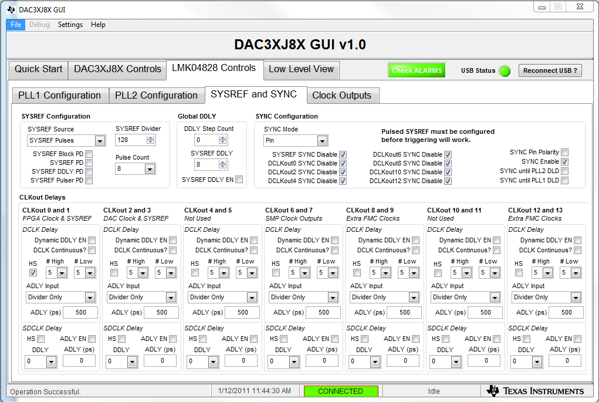Click the CONNECTED status indicator

click(340, 391)
